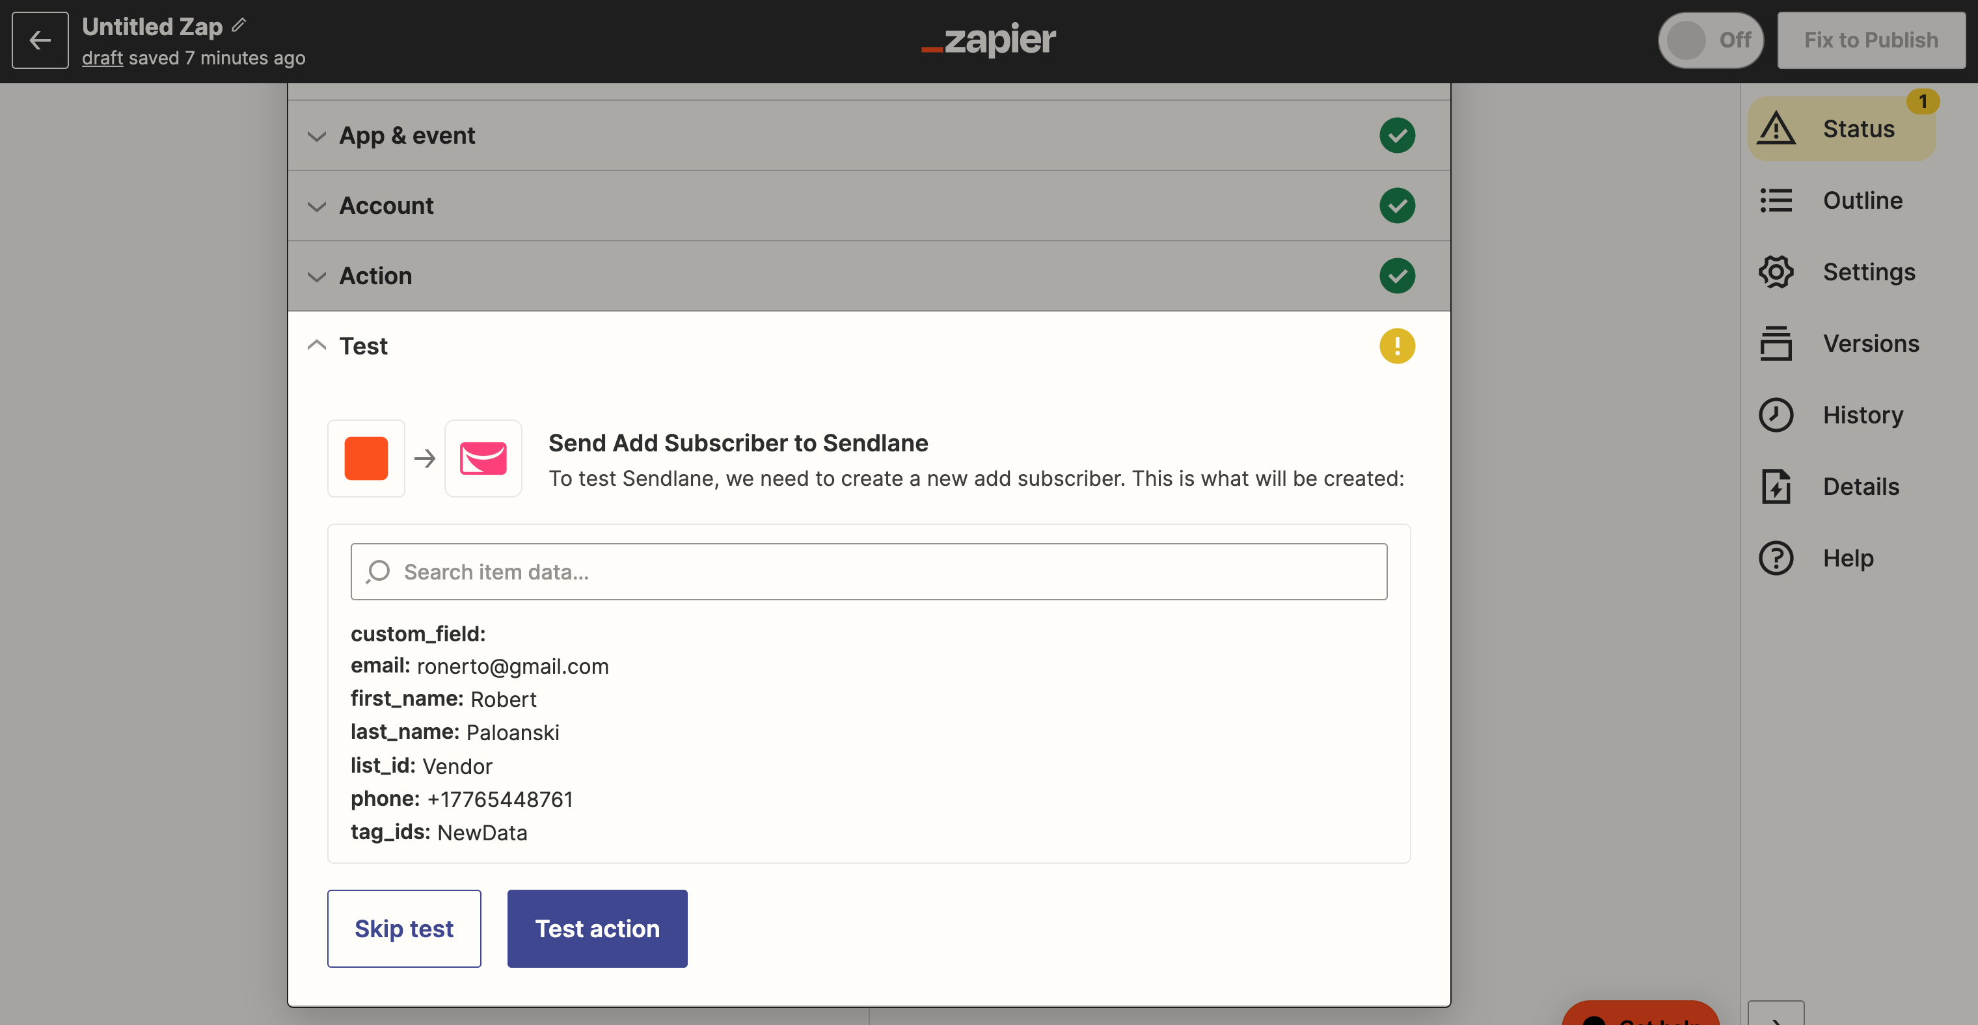Screen dimensions: 1978x1025
Task: Edit Zap name with pencil icon
Action: click(239, 25)
